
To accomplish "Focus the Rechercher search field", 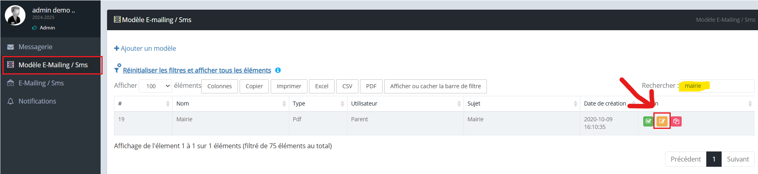I will 717,86.
